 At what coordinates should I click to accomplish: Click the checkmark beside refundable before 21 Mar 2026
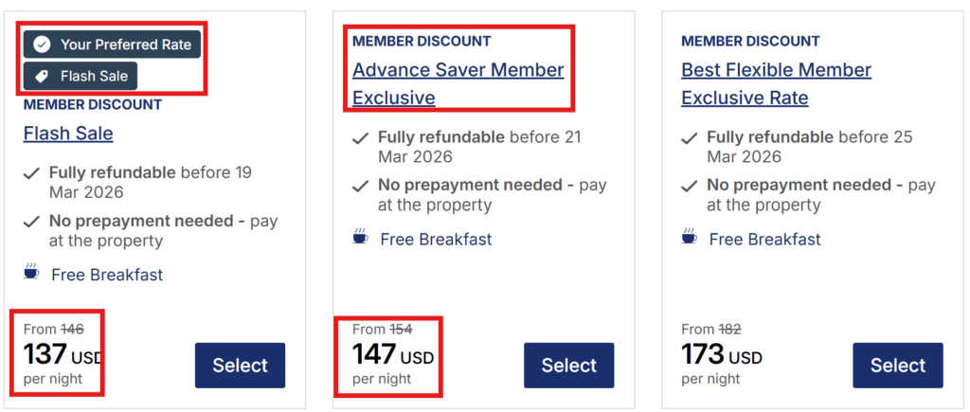coord(360,138)
